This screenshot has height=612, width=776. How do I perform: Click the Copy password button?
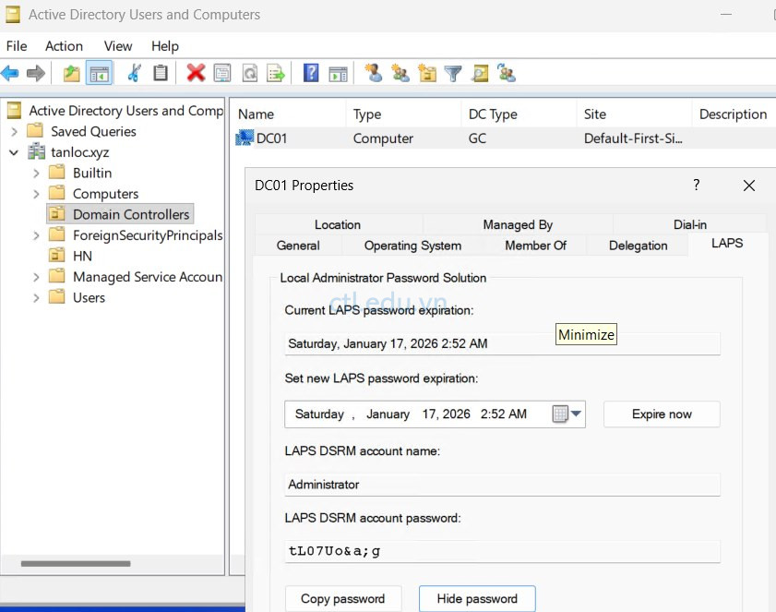(343, 598)
